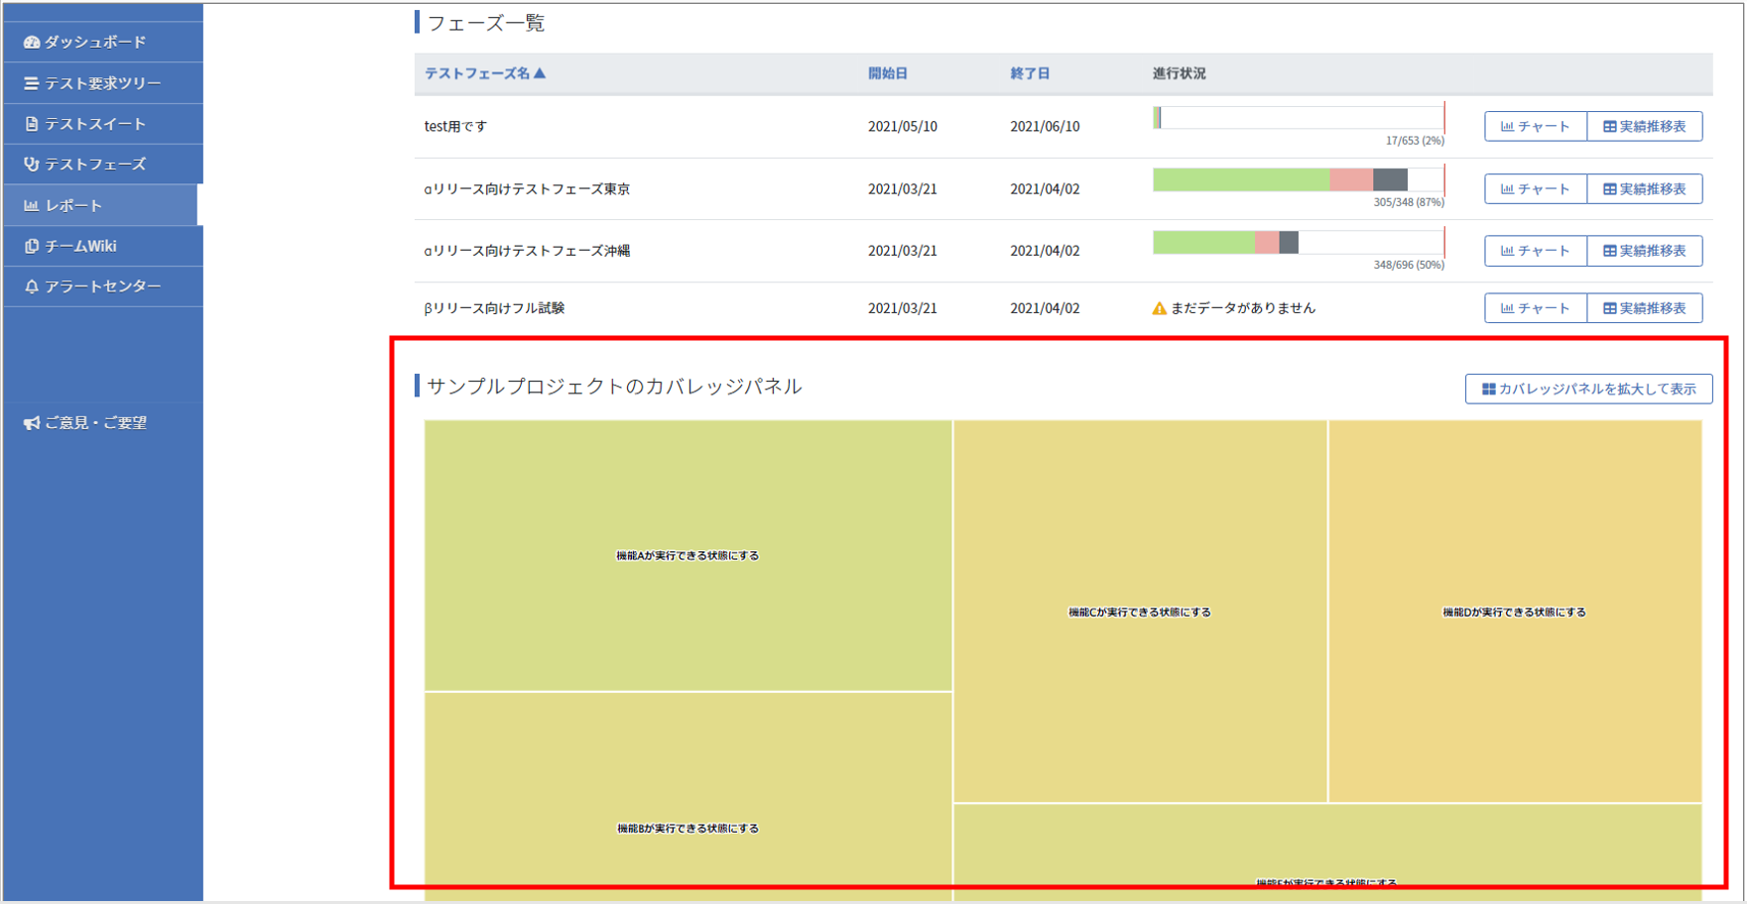This screenshot has height=904, width=1747.
Task: Click the 機能Dが実行できる状態にする coverage tile
Action: click(x=1515, y=612)
